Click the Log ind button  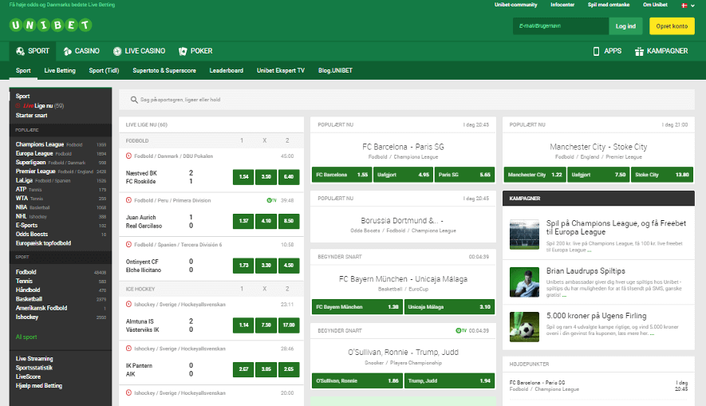626,26
